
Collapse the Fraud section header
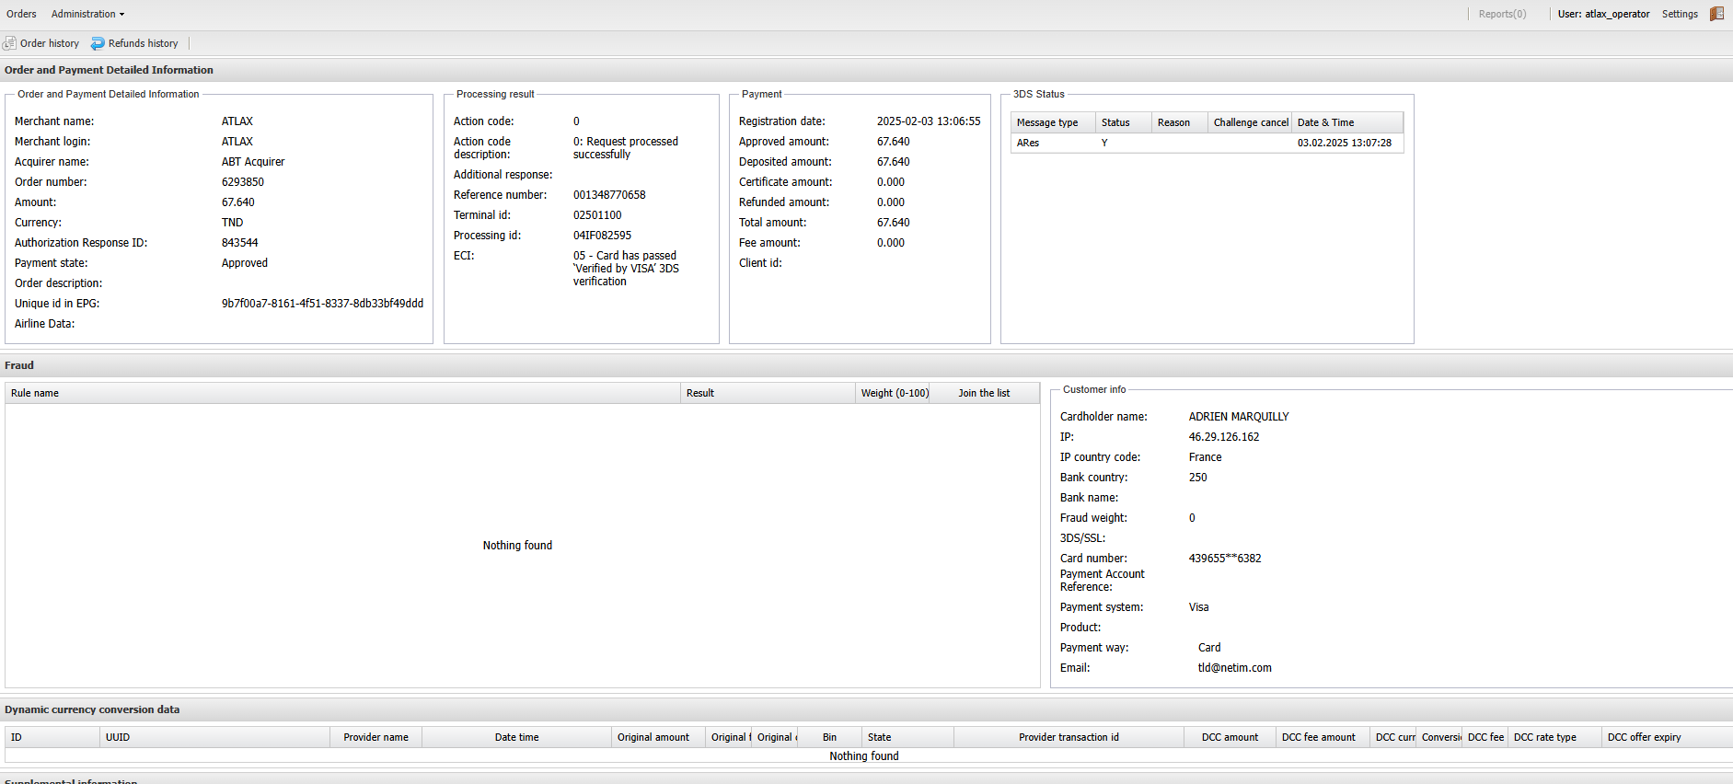tap(19, 365)
